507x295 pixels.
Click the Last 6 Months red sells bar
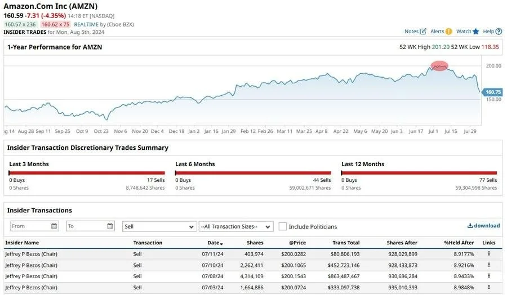click(253, 173)
